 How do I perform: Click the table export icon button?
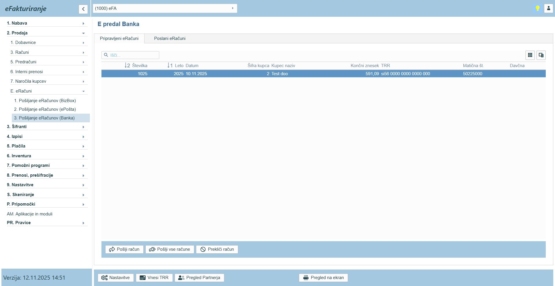(541, 55)
